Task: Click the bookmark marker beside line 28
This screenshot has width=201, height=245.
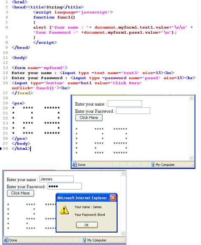Action: pos(1,149)
